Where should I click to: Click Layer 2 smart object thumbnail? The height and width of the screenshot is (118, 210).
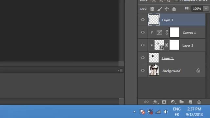[x=159, y=45]
